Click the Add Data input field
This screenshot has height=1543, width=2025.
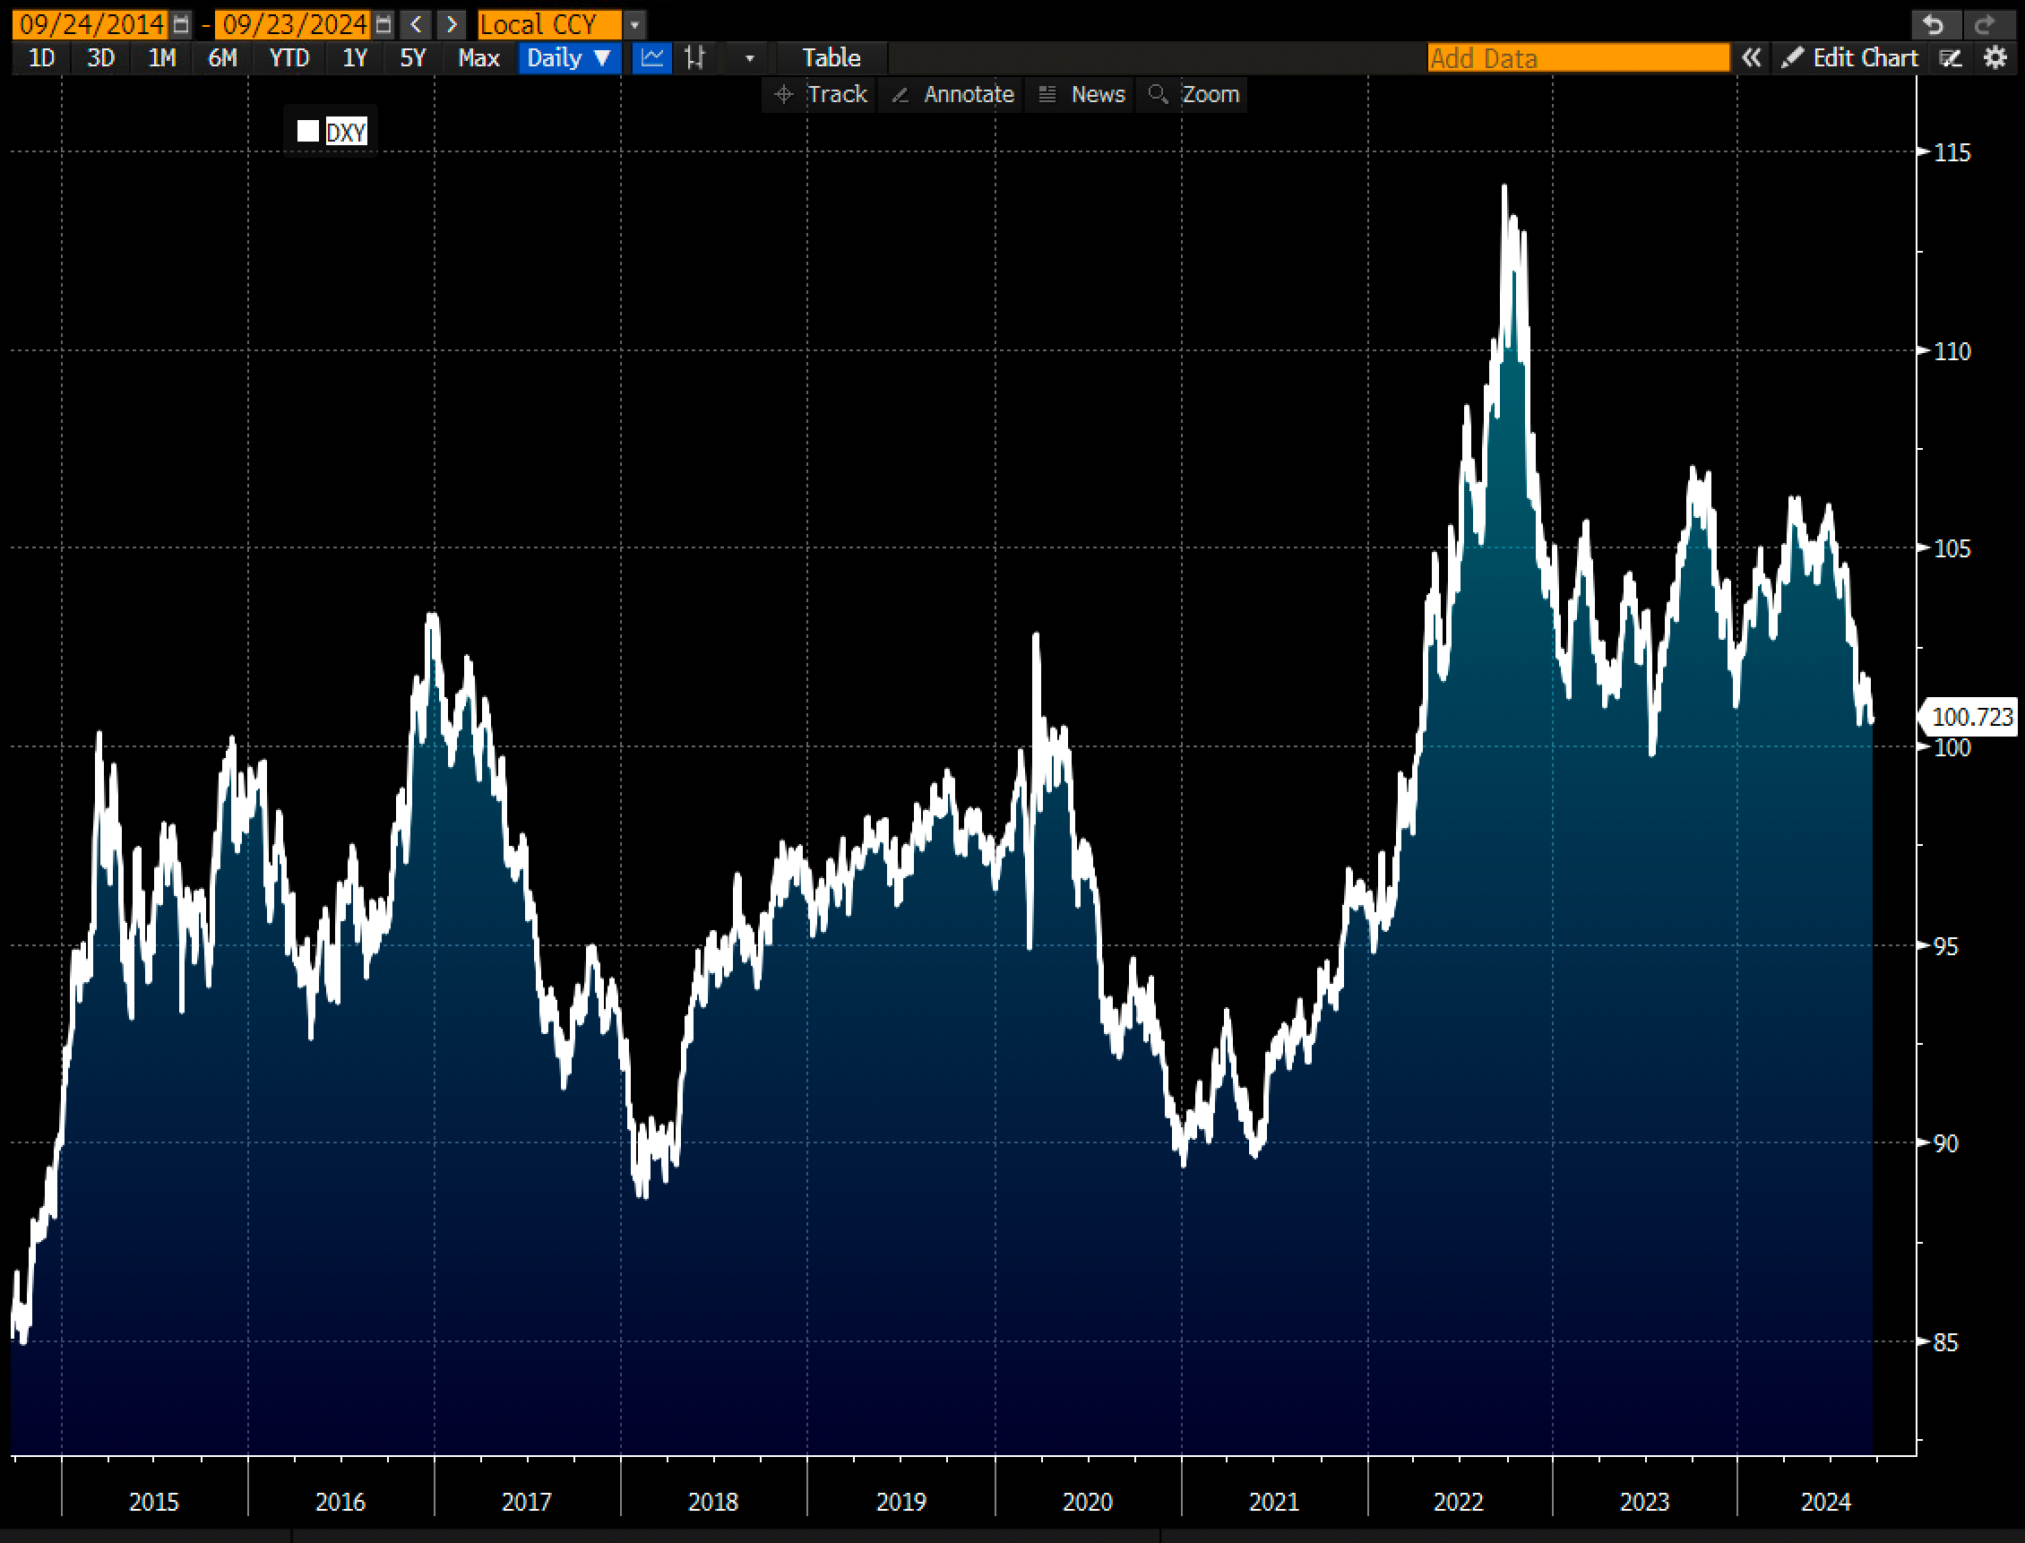(1577, 58)
